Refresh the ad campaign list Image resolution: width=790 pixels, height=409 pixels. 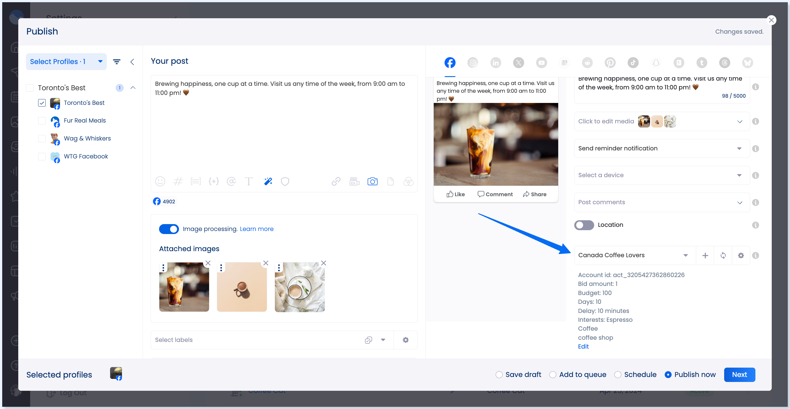click(723, 256)
